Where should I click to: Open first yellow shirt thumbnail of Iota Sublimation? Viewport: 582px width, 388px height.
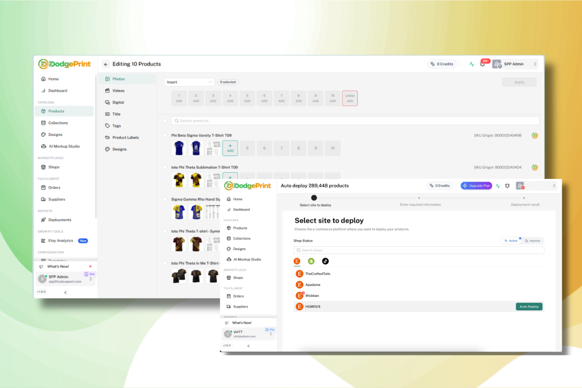pos(179,180)
